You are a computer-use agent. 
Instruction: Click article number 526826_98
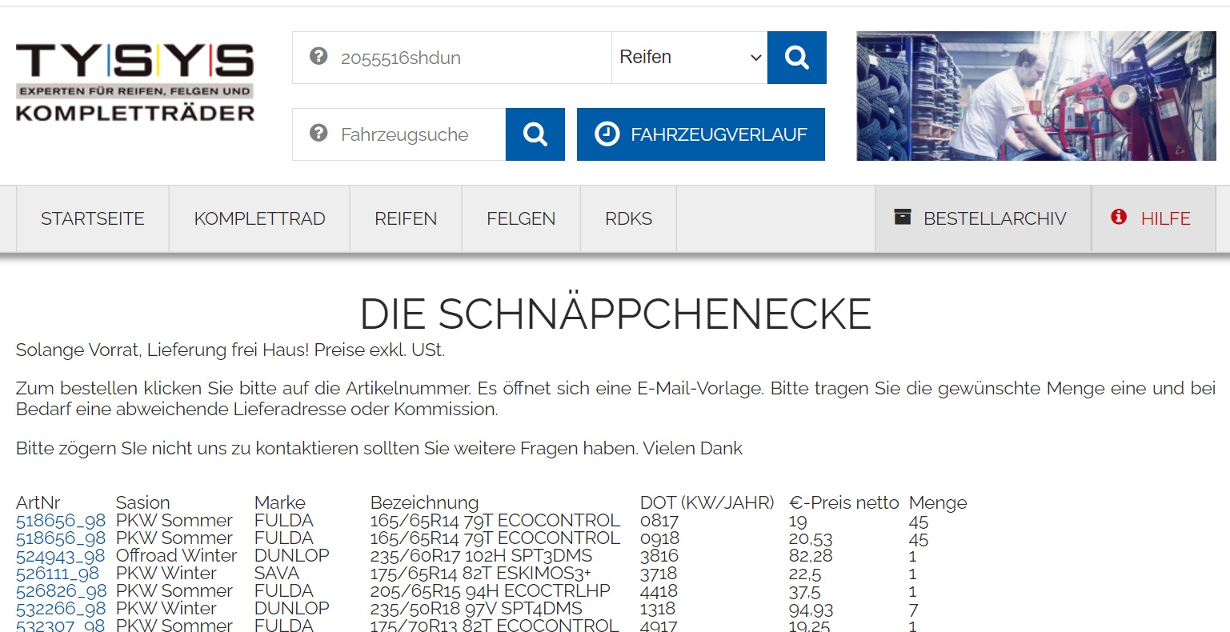pyautogui.click(x=61, y=591)
